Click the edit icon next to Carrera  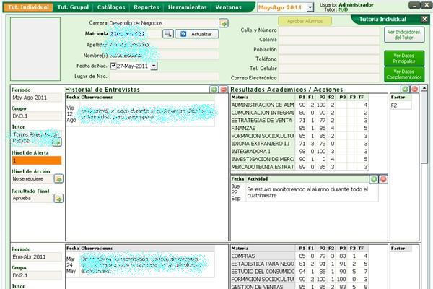click(x=223, y=23)
